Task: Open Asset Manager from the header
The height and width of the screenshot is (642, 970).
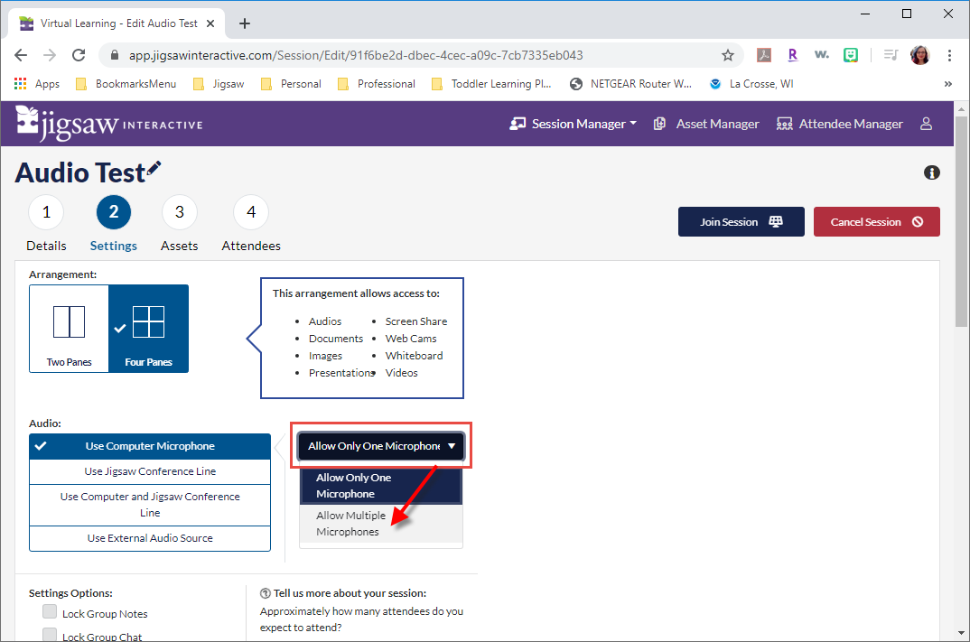Action: [707, 124]
